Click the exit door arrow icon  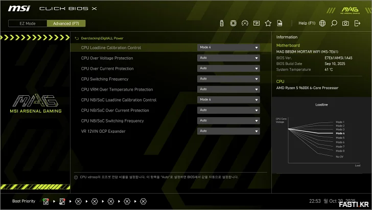357,24
